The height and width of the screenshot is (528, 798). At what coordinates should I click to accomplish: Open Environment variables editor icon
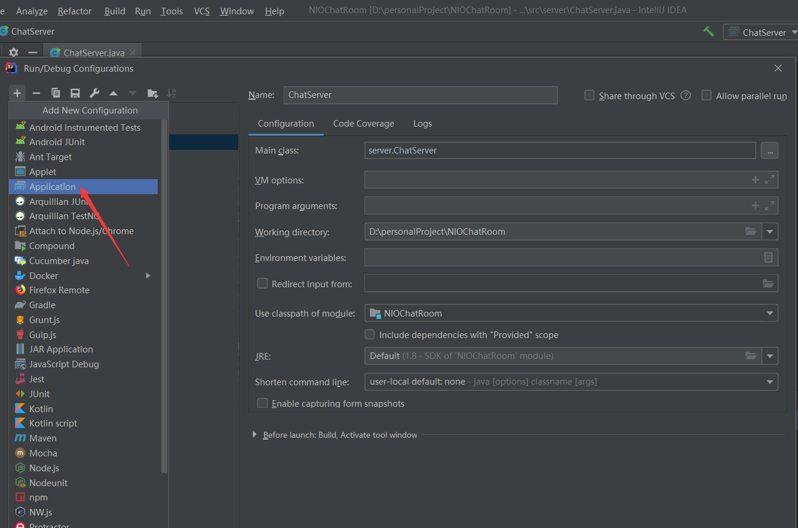pos(769,257)
